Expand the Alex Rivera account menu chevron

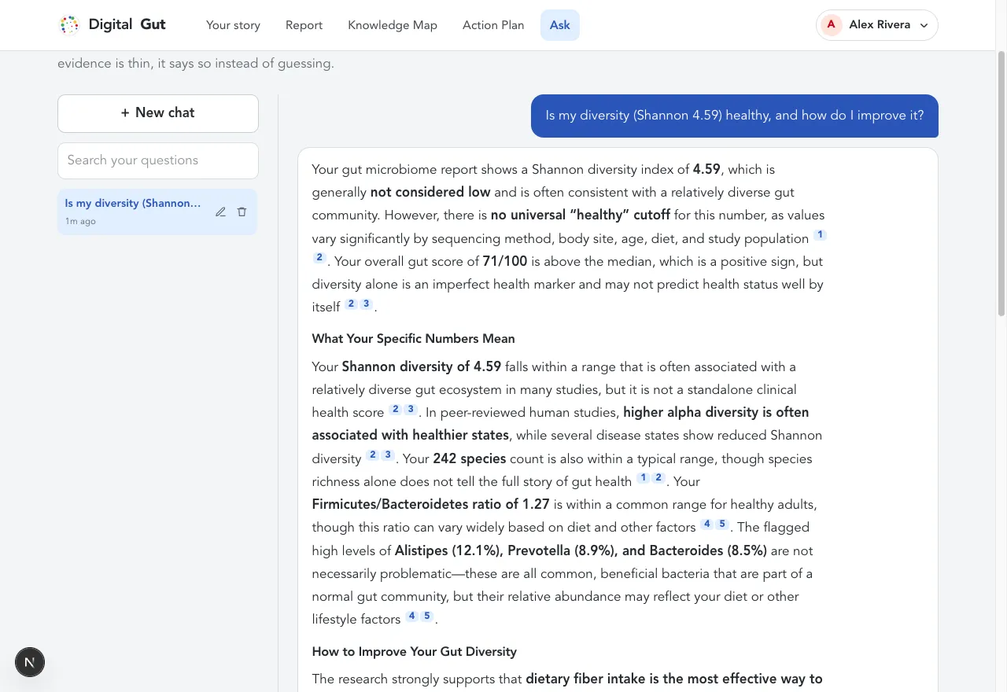924,25
